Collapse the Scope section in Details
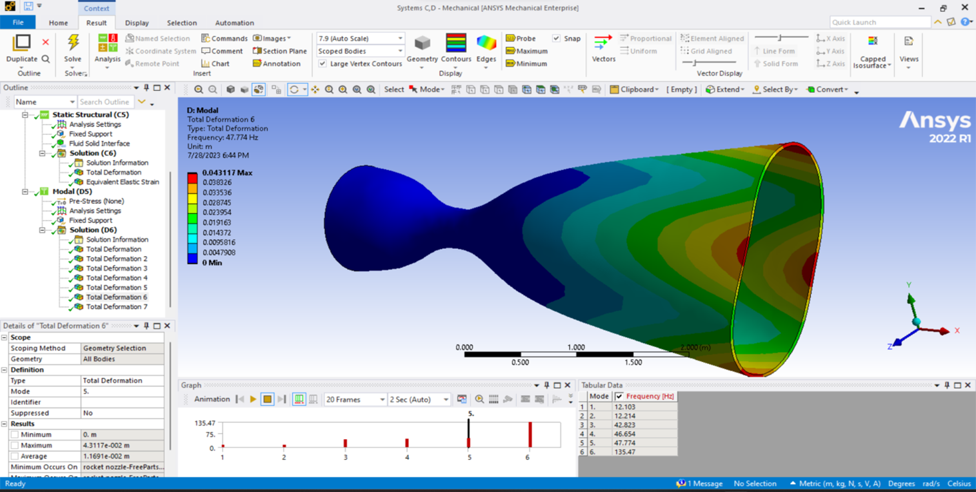This screenshot has height=492, width=976. (x=5, y=337)
